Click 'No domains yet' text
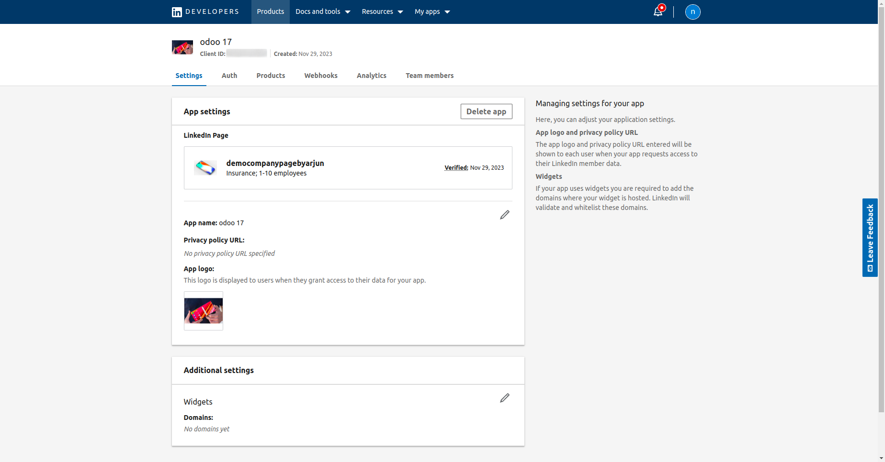885x462 pixels. coord(207,429)
